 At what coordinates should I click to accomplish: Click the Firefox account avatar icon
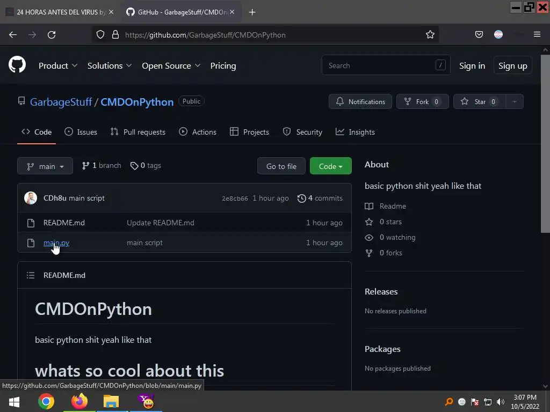coord(498,34)
